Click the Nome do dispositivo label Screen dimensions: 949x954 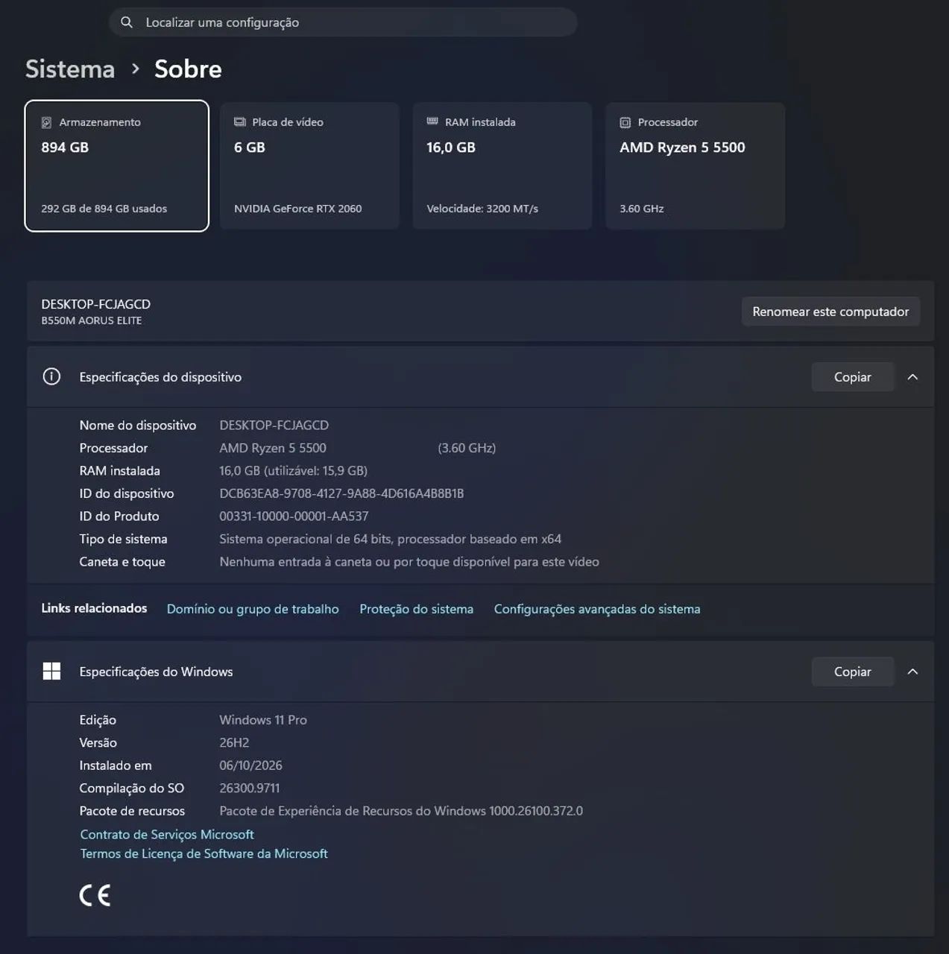pos(138,425)
